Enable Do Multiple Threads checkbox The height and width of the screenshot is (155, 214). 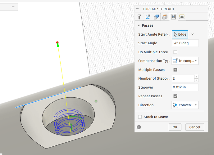click(x=175, y=52)
